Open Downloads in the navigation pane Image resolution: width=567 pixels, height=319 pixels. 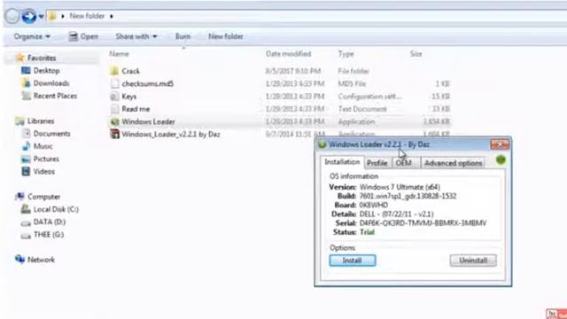51,83
